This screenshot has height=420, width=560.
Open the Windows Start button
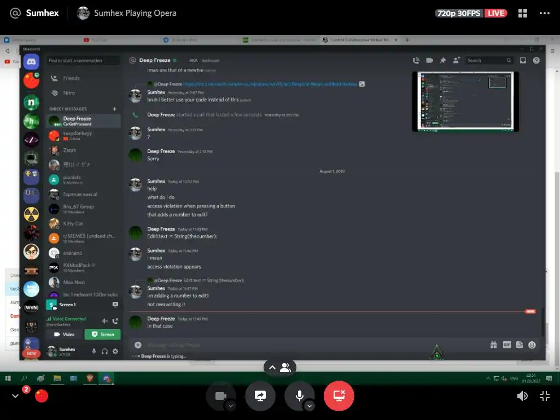click(8, 378)
